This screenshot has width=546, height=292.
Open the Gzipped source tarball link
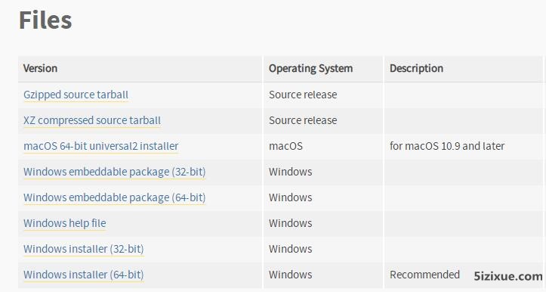[76, 95]
